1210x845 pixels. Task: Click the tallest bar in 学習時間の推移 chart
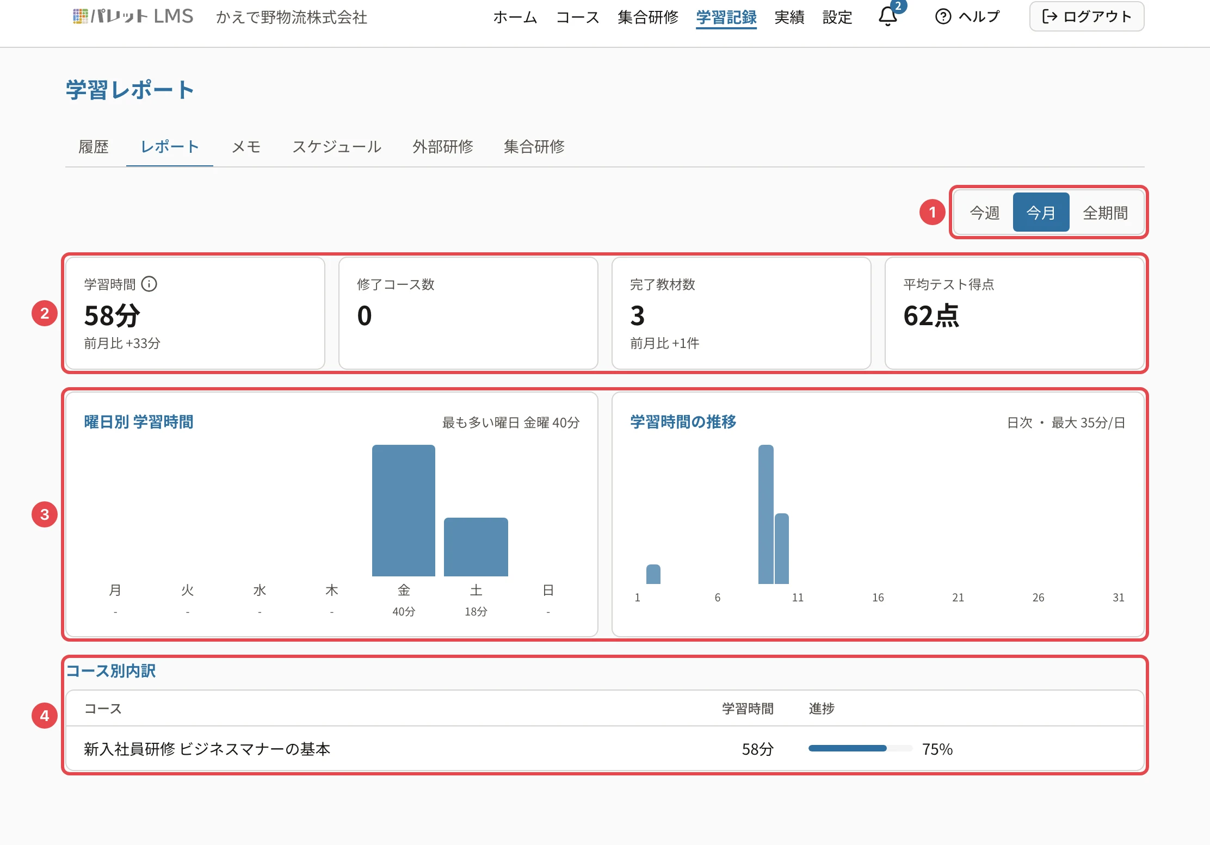coord(765,514)
